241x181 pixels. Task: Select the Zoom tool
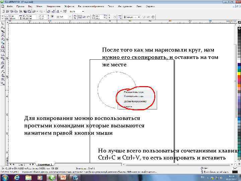[x=3, y=35]
